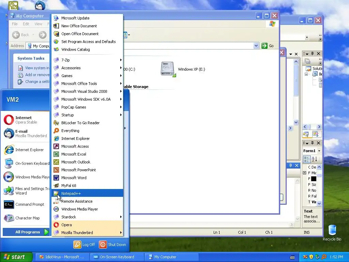Start Microsoft Access
Viewport: 349px width, 262px height.
click(87, 146)
